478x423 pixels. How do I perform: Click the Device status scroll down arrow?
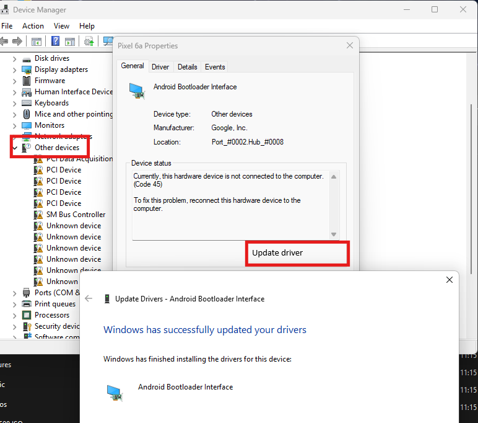click(334, 234)
